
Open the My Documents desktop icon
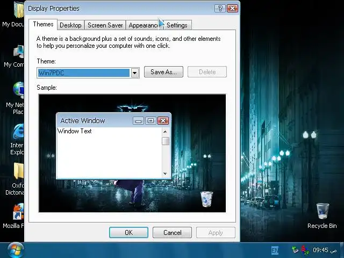pos(13,15)
